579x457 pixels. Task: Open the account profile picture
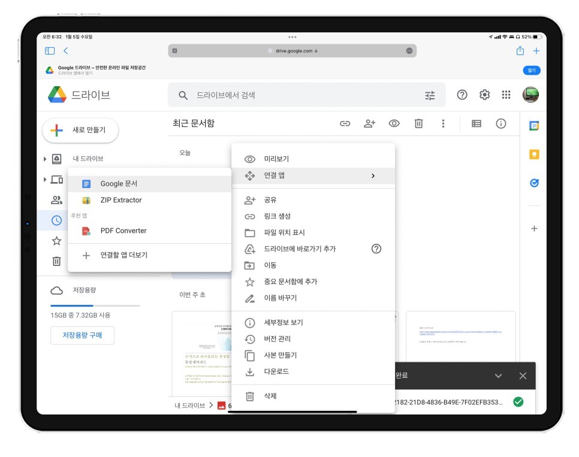(x=530, y=95)
